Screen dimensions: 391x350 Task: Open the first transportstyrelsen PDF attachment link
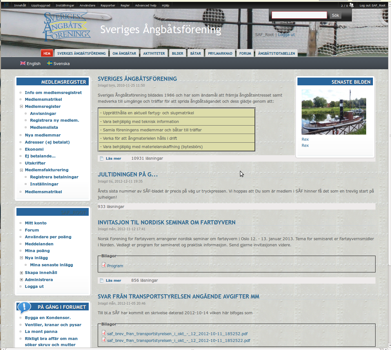tap(177, 334)
